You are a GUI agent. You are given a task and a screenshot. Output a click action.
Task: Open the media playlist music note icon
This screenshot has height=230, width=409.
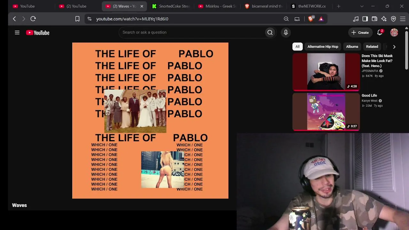pyautogui.click(x=356, y=19)
